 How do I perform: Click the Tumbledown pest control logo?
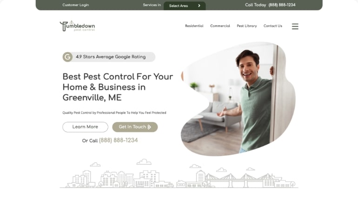click(x=77, y=26)
